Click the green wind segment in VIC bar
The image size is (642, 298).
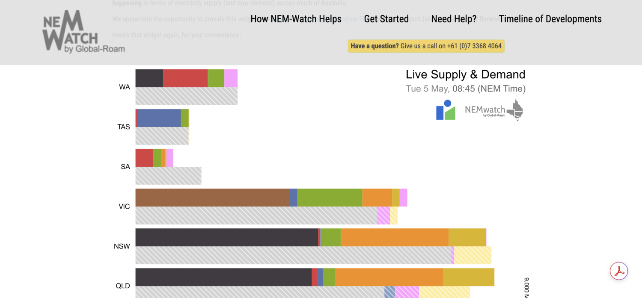[x=330, y=198]
